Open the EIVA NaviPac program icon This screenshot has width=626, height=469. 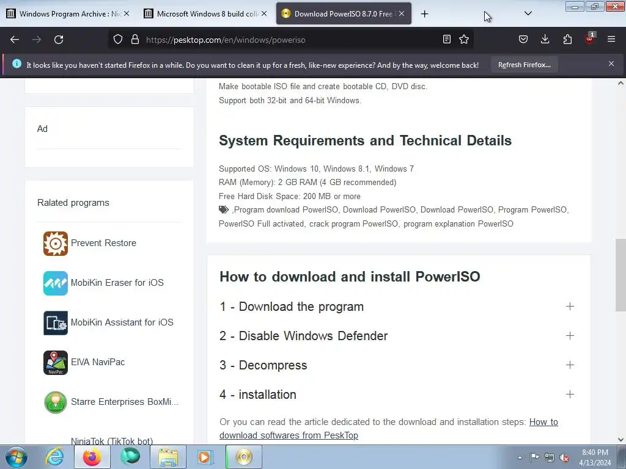[56, 363]
